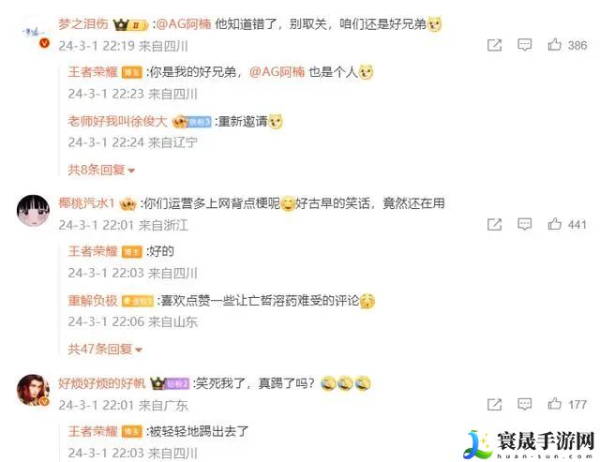The image size is (600, 462).
Task: Forward 椰桃汽水1's comment
Action: [x=494, y=224]
